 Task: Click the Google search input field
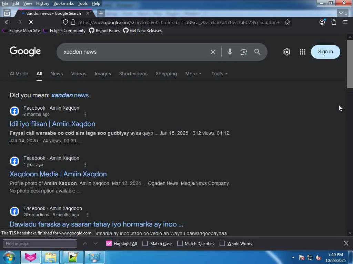[135, 52]
